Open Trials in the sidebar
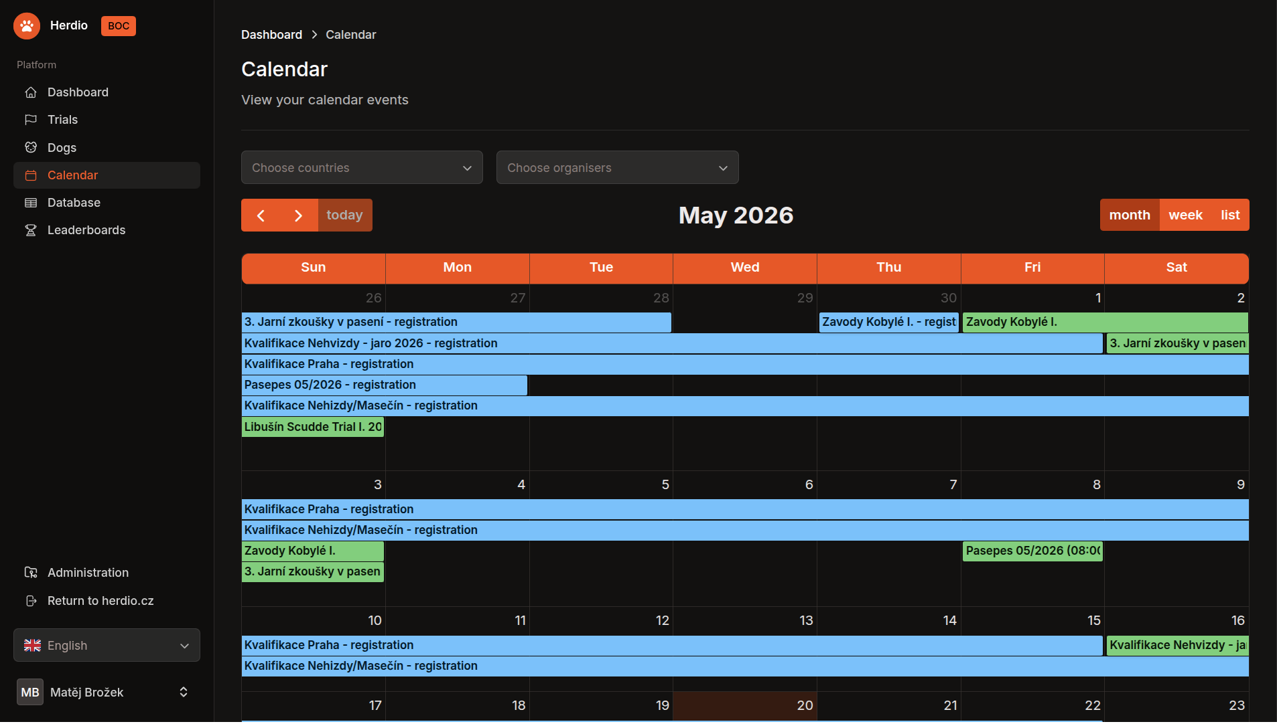The height and width of the screenshot is (726, 1277). point(107,120)
